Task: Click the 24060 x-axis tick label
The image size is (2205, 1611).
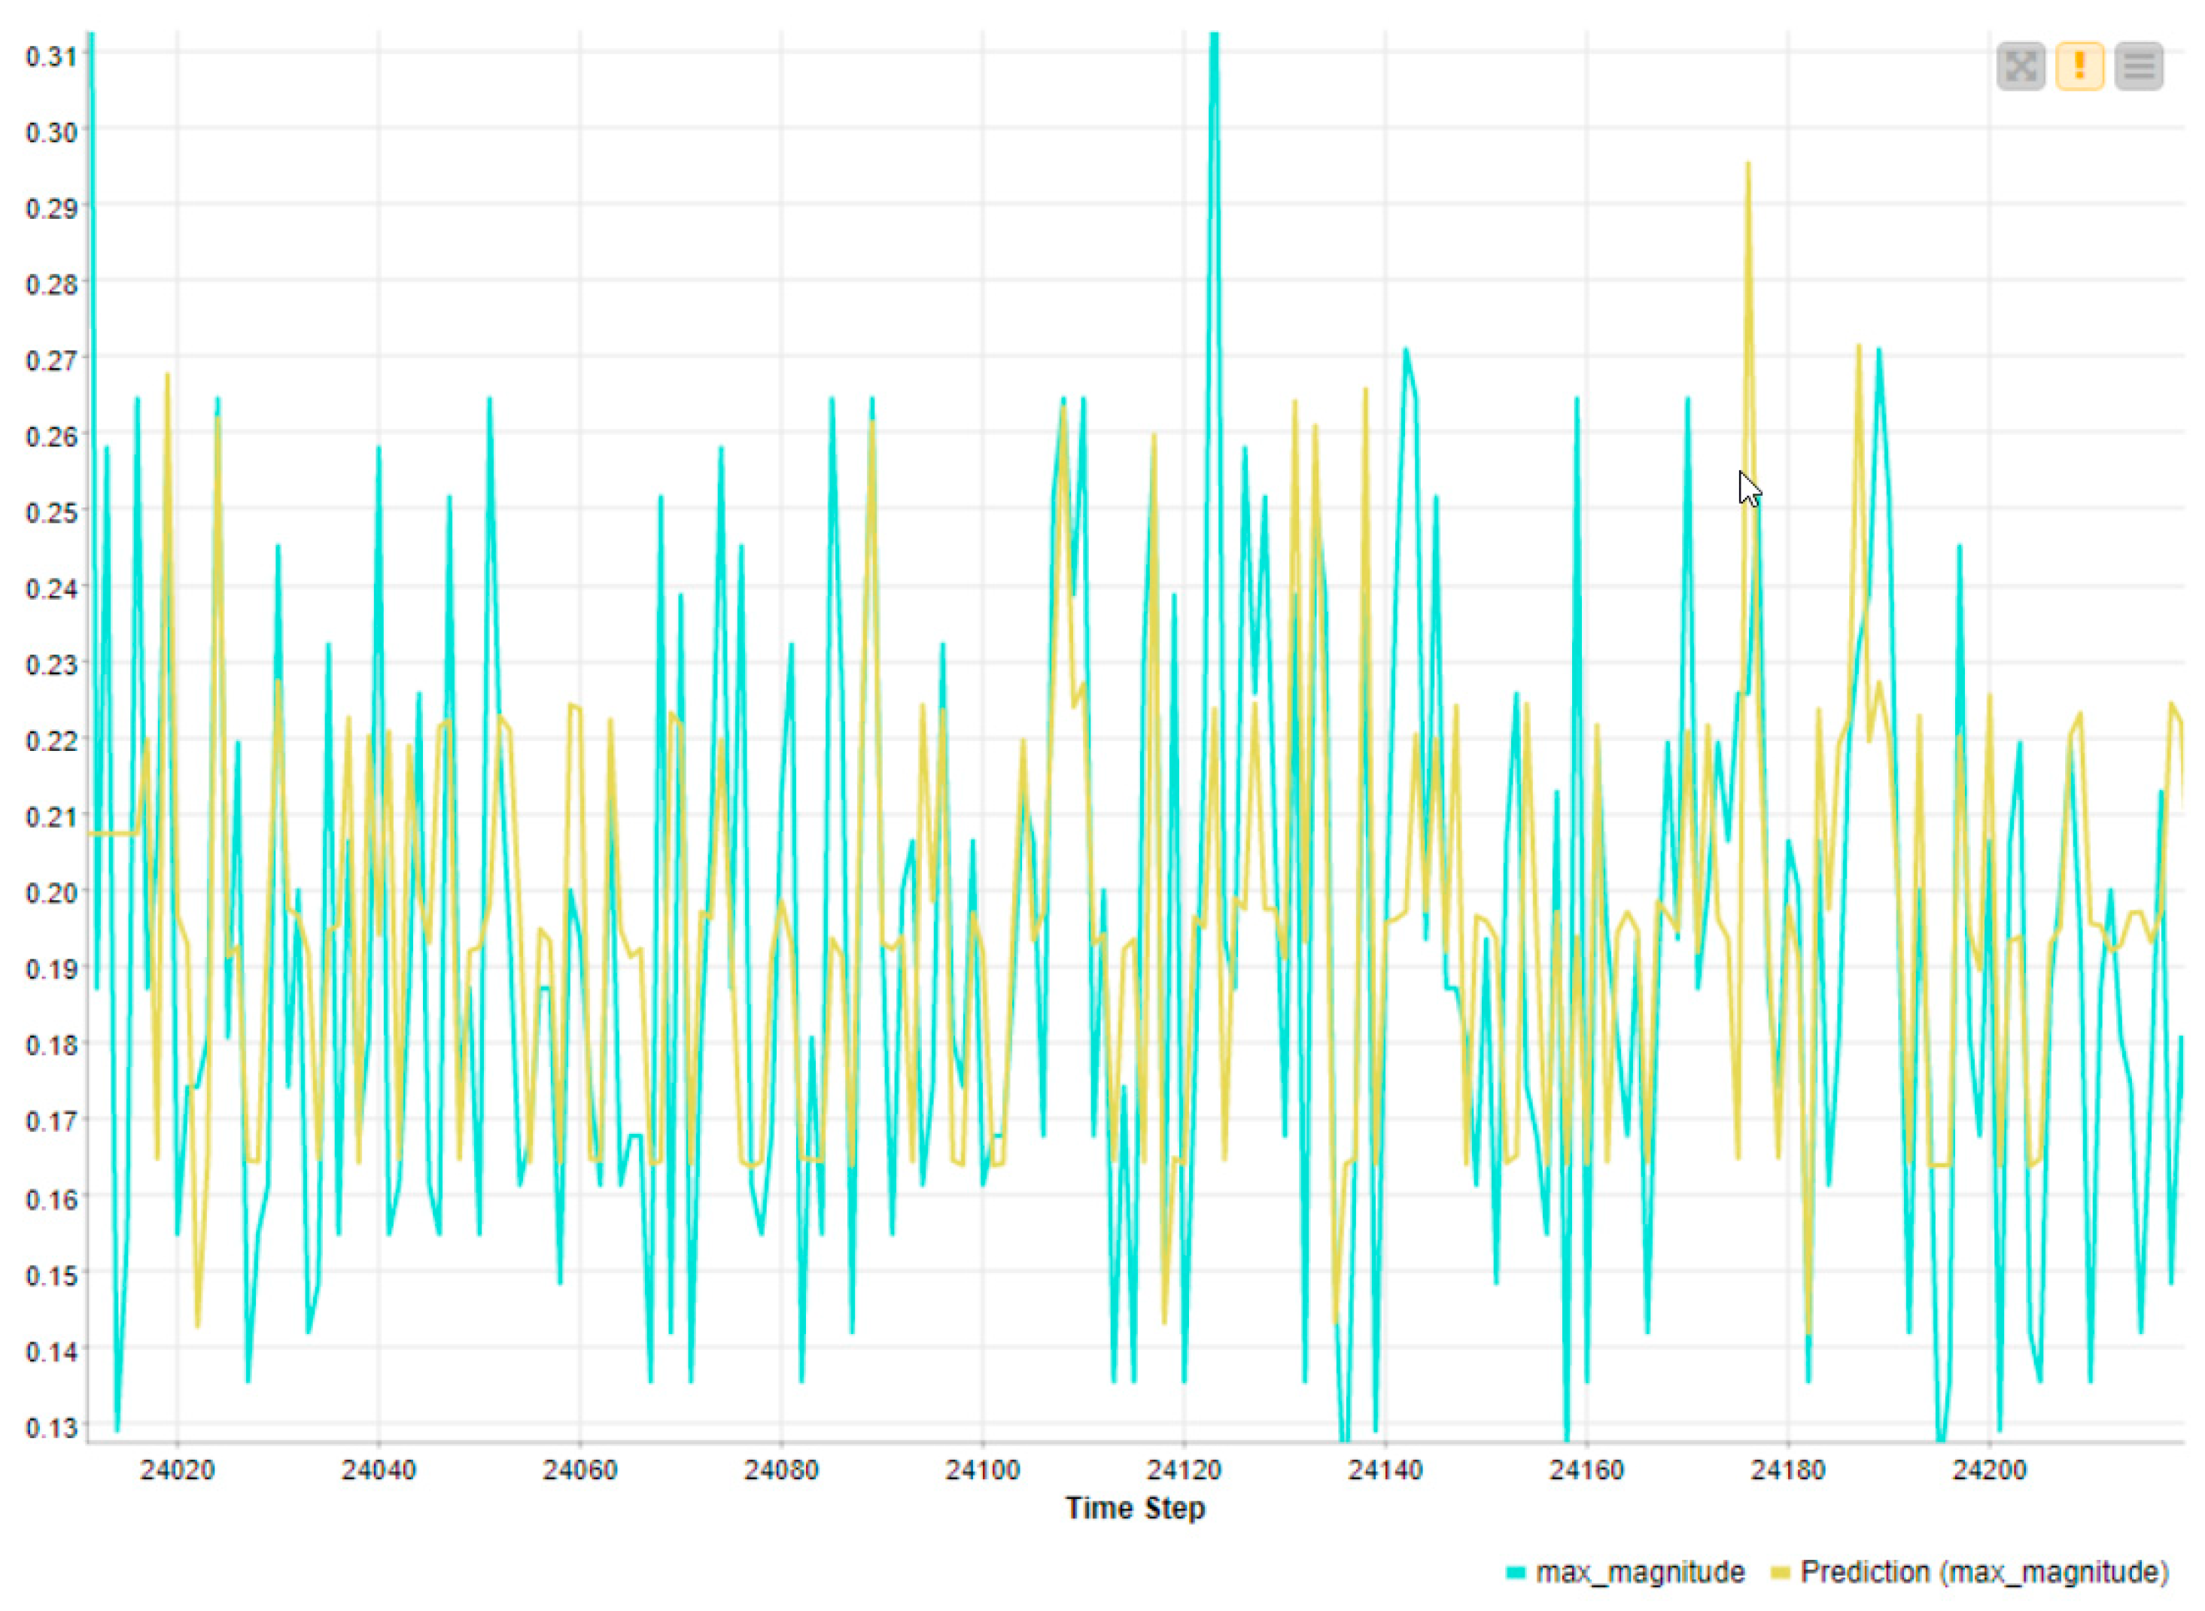Action: (x=579, y=1470)
